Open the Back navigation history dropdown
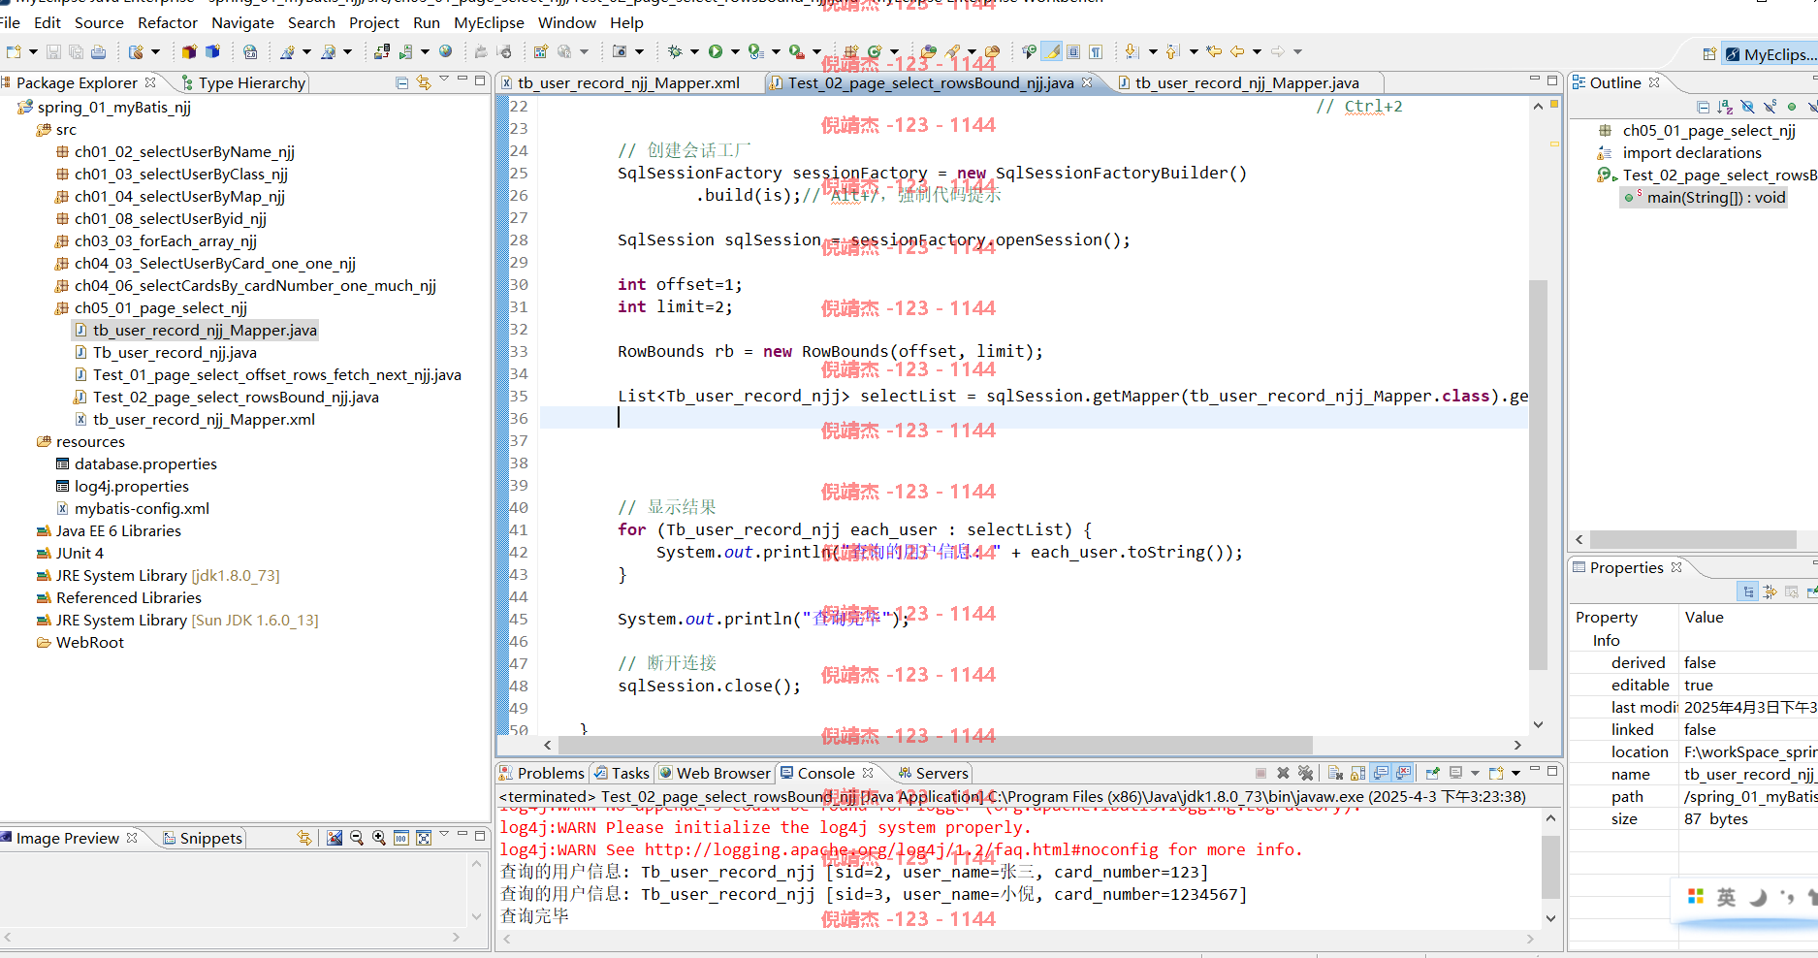 1258,51
